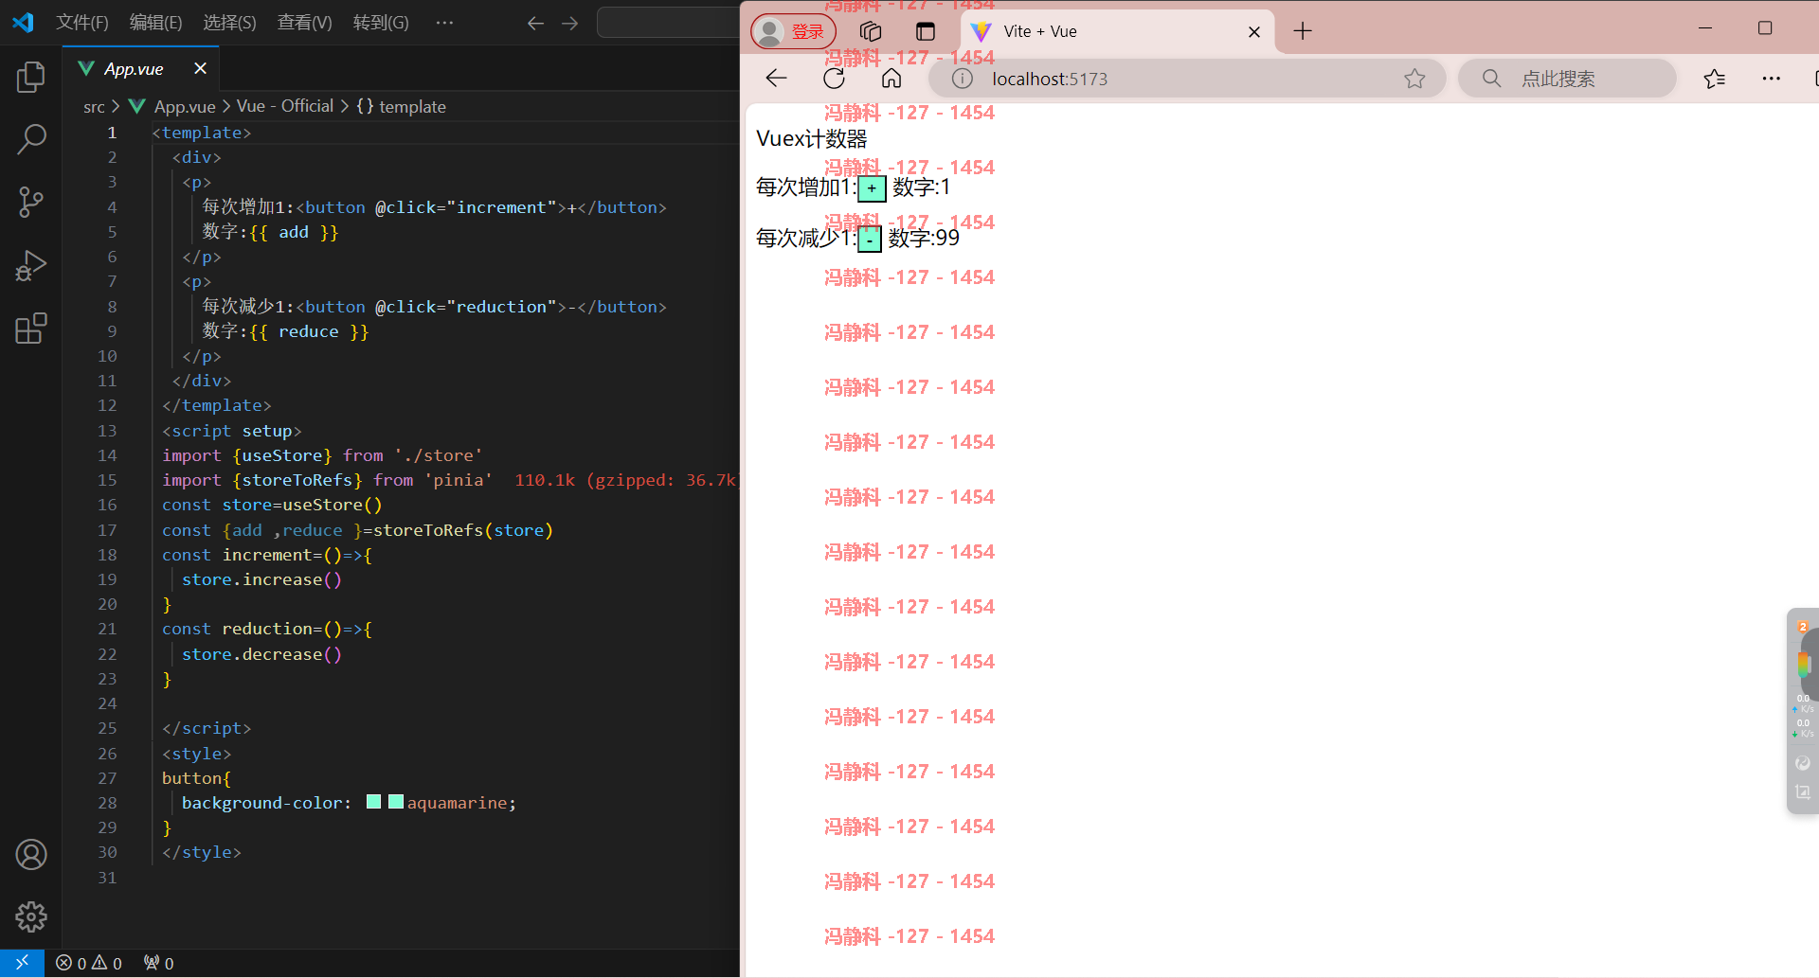Click the '数字:99' text in browser

pyautogui.click(x=924, y=239)
